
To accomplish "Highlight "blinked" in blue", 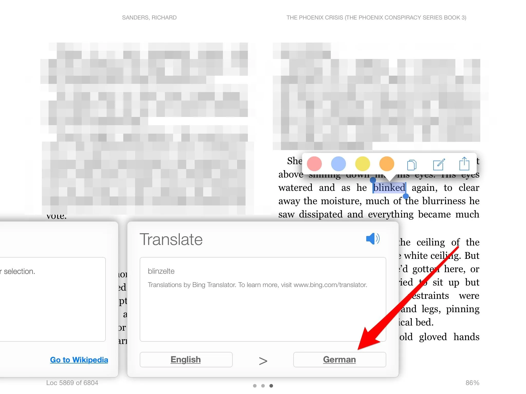I will (x=339, y=164).
